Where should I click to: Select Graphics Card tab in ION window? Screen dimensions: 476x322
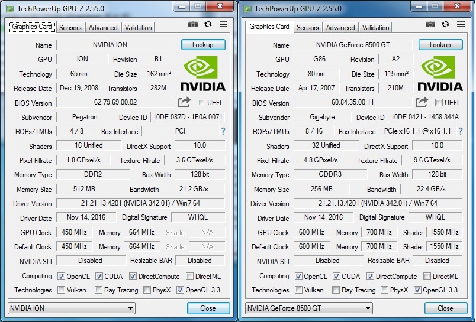[32, 27]
